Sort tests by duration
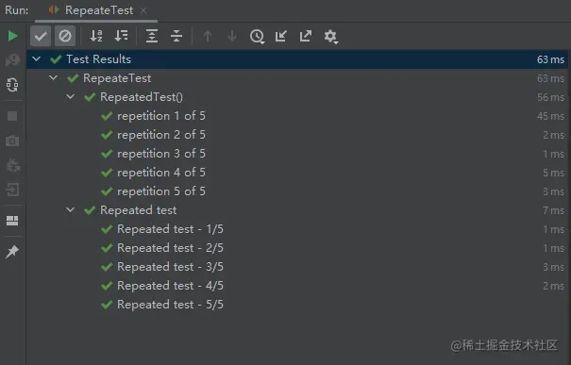This screenshot has height=365, width=571. point(121,36)
